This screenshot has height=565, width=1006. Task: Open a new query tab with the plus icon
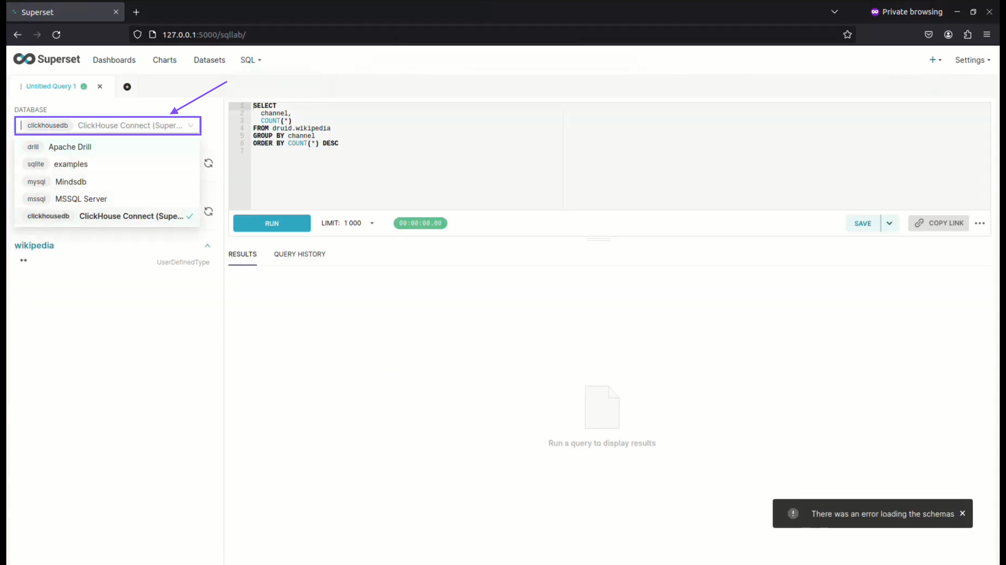[x=127, y=86]
